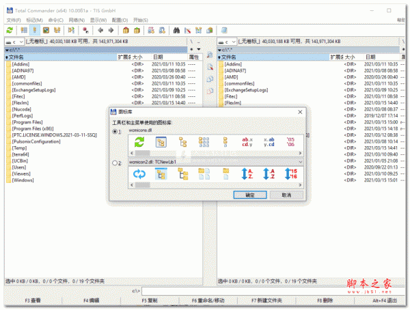Open left panel directory history arrow
The image size is (410, 310).
click(x=199, y=49)
